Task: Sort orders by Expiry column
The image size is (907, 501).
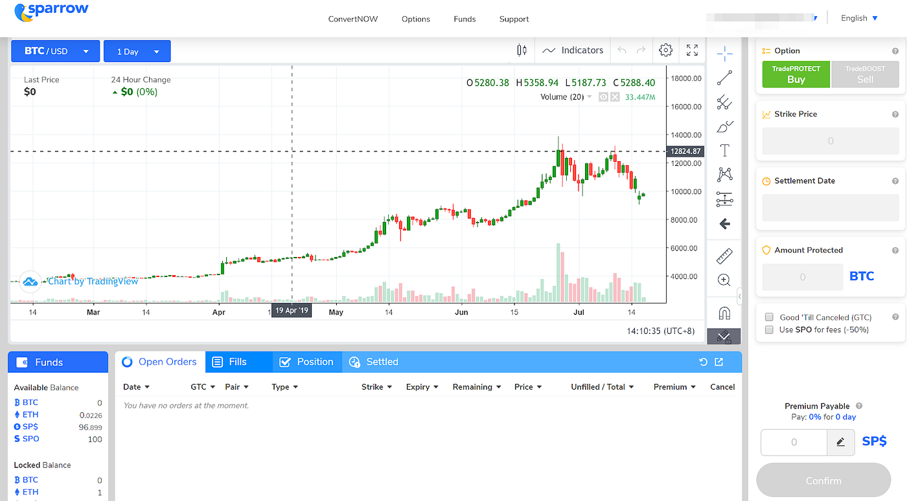Action: click(422, 386)
